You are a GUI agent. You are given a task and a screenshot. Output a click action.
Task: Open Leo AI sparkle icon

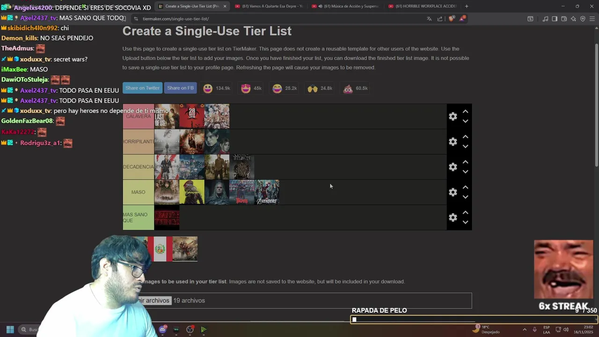(x=573, y=19)
